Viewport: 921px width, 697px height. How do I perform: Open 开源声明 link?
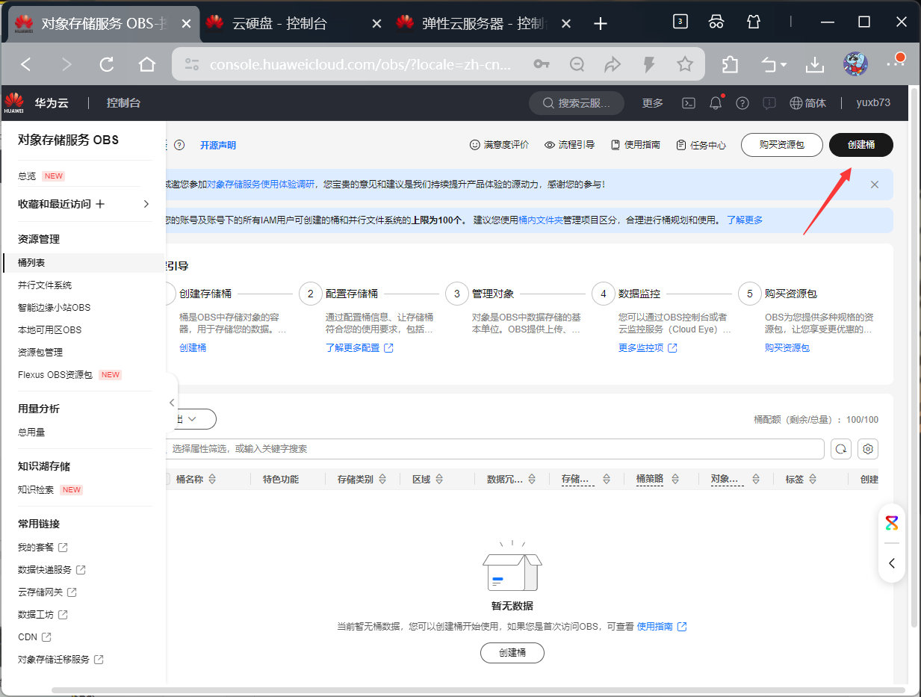(218, 145)
